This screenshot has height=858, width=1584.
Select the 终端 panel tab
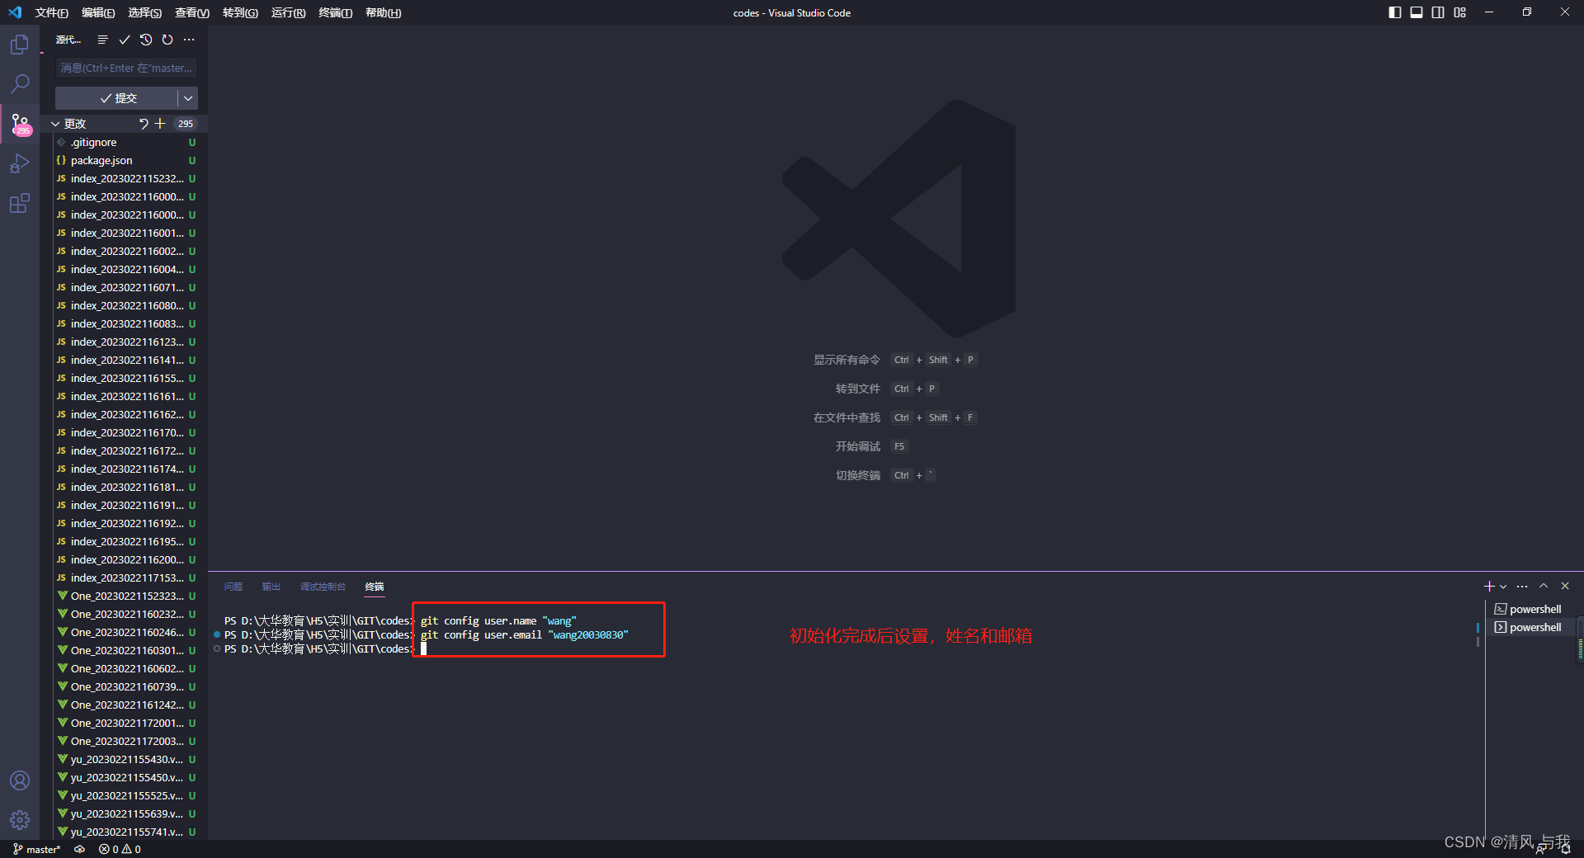click(375, 587)
